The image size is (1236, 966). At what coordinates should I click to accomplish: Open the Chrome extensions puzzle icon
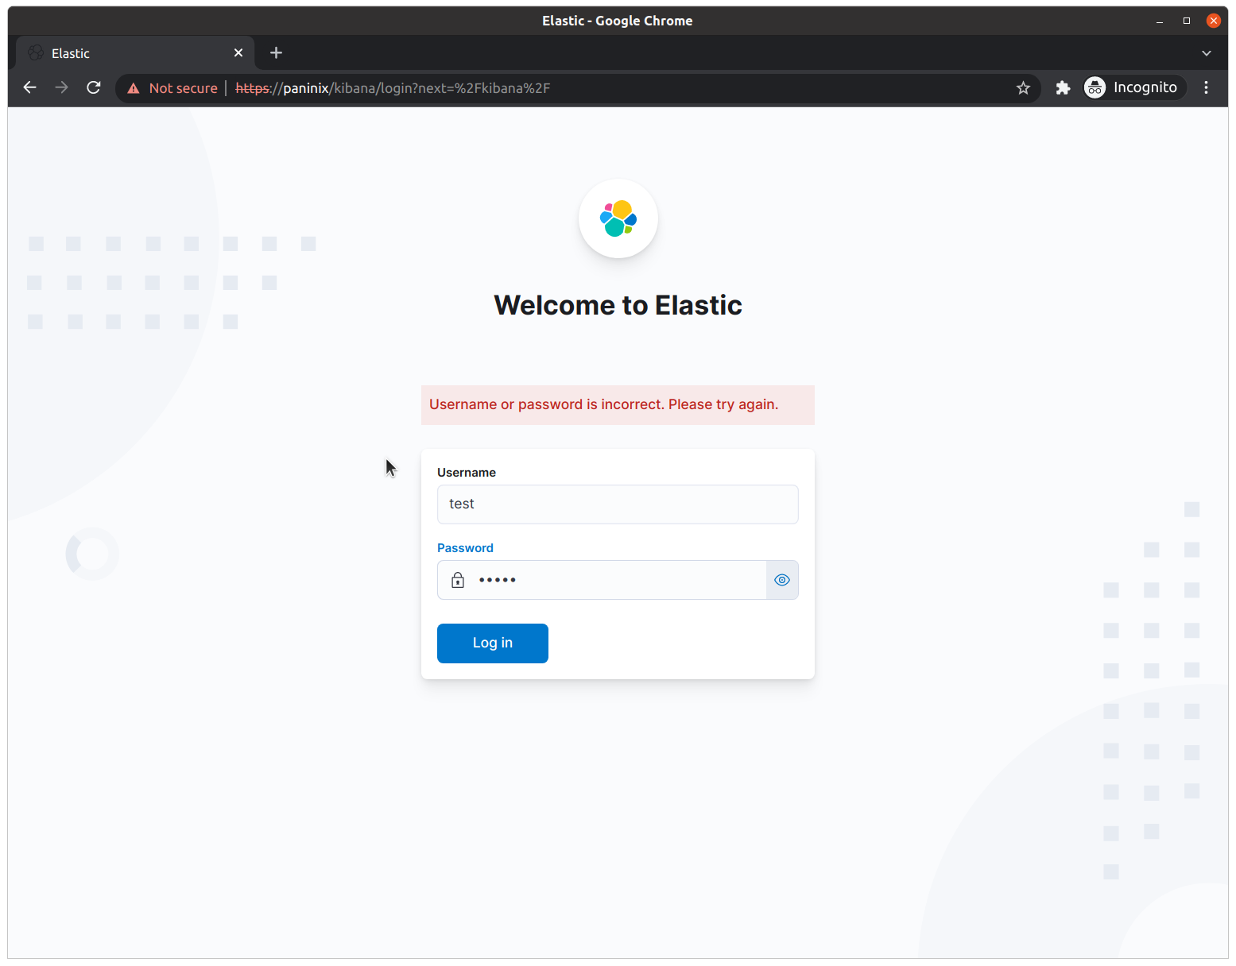click(x=1063, y=87)
